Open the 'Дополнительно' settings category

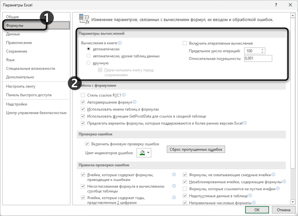click(x=36, y=77)
